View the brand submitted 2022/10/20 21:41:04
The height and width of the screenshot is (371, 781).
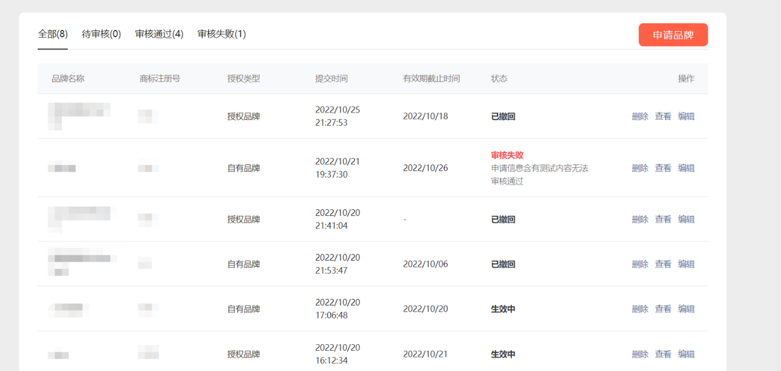(x=663, y=219)
